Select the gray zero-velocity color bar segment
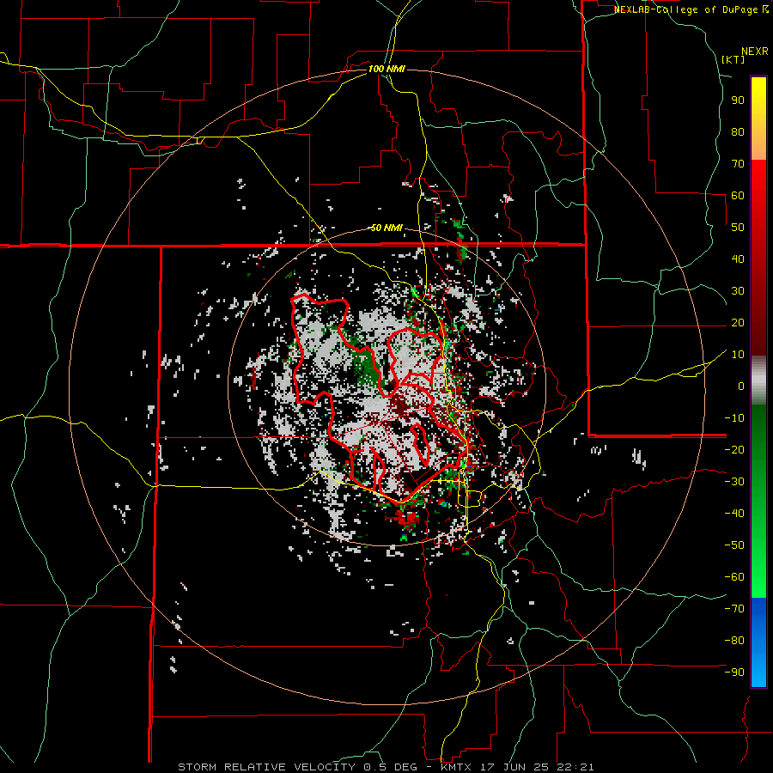The width and height of the screenshot is (773, 773). [x=758, y=380]
